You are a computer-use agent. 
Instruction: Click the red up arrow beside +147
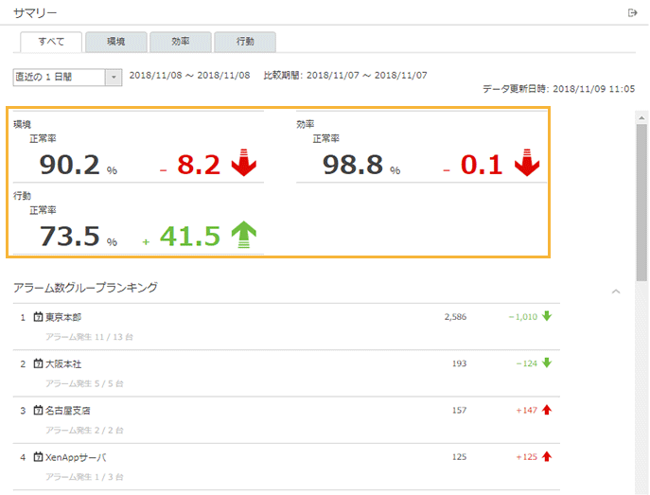(546, 410)
